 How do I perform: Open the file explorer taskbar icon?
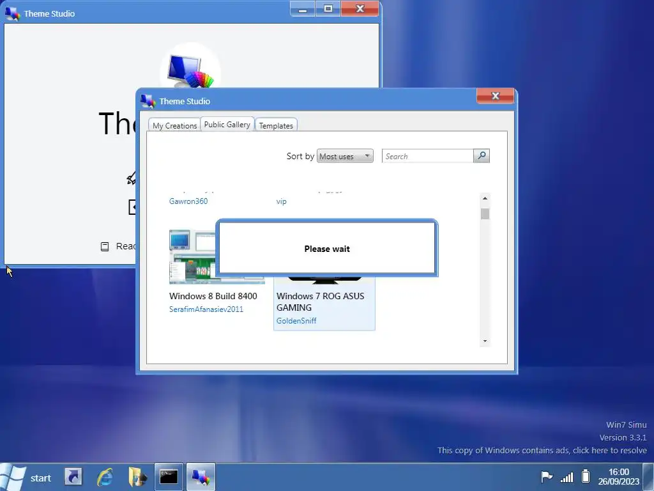[137, 477]
